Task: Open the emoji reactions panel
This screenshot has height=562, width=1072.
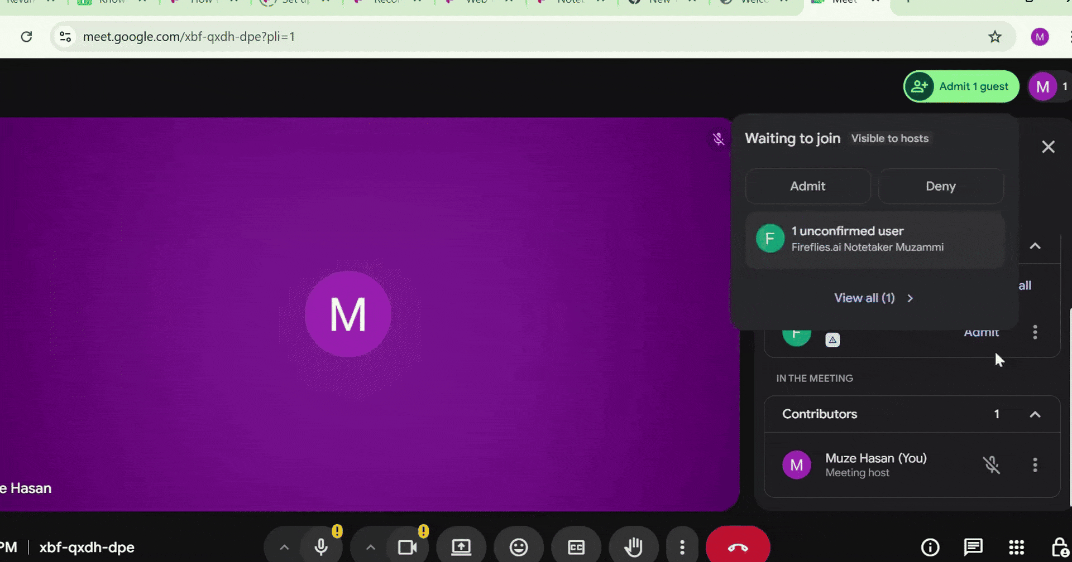Action: point(519,546)
